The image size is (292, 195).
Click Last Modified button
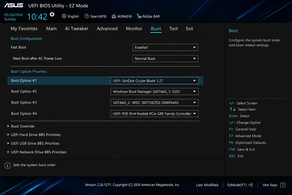click(x=207, y=185)
